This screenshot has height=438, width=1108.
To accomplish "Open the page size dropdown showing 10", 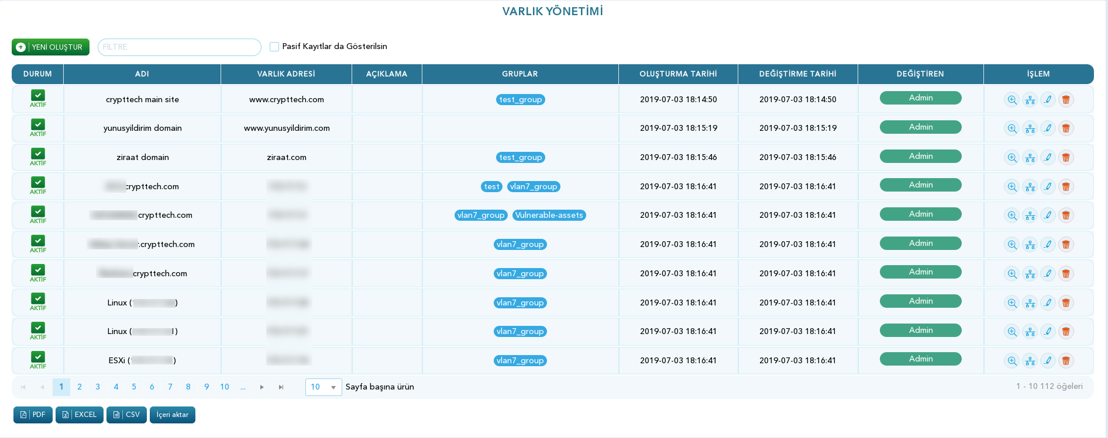I will click(x=324, y=387).
